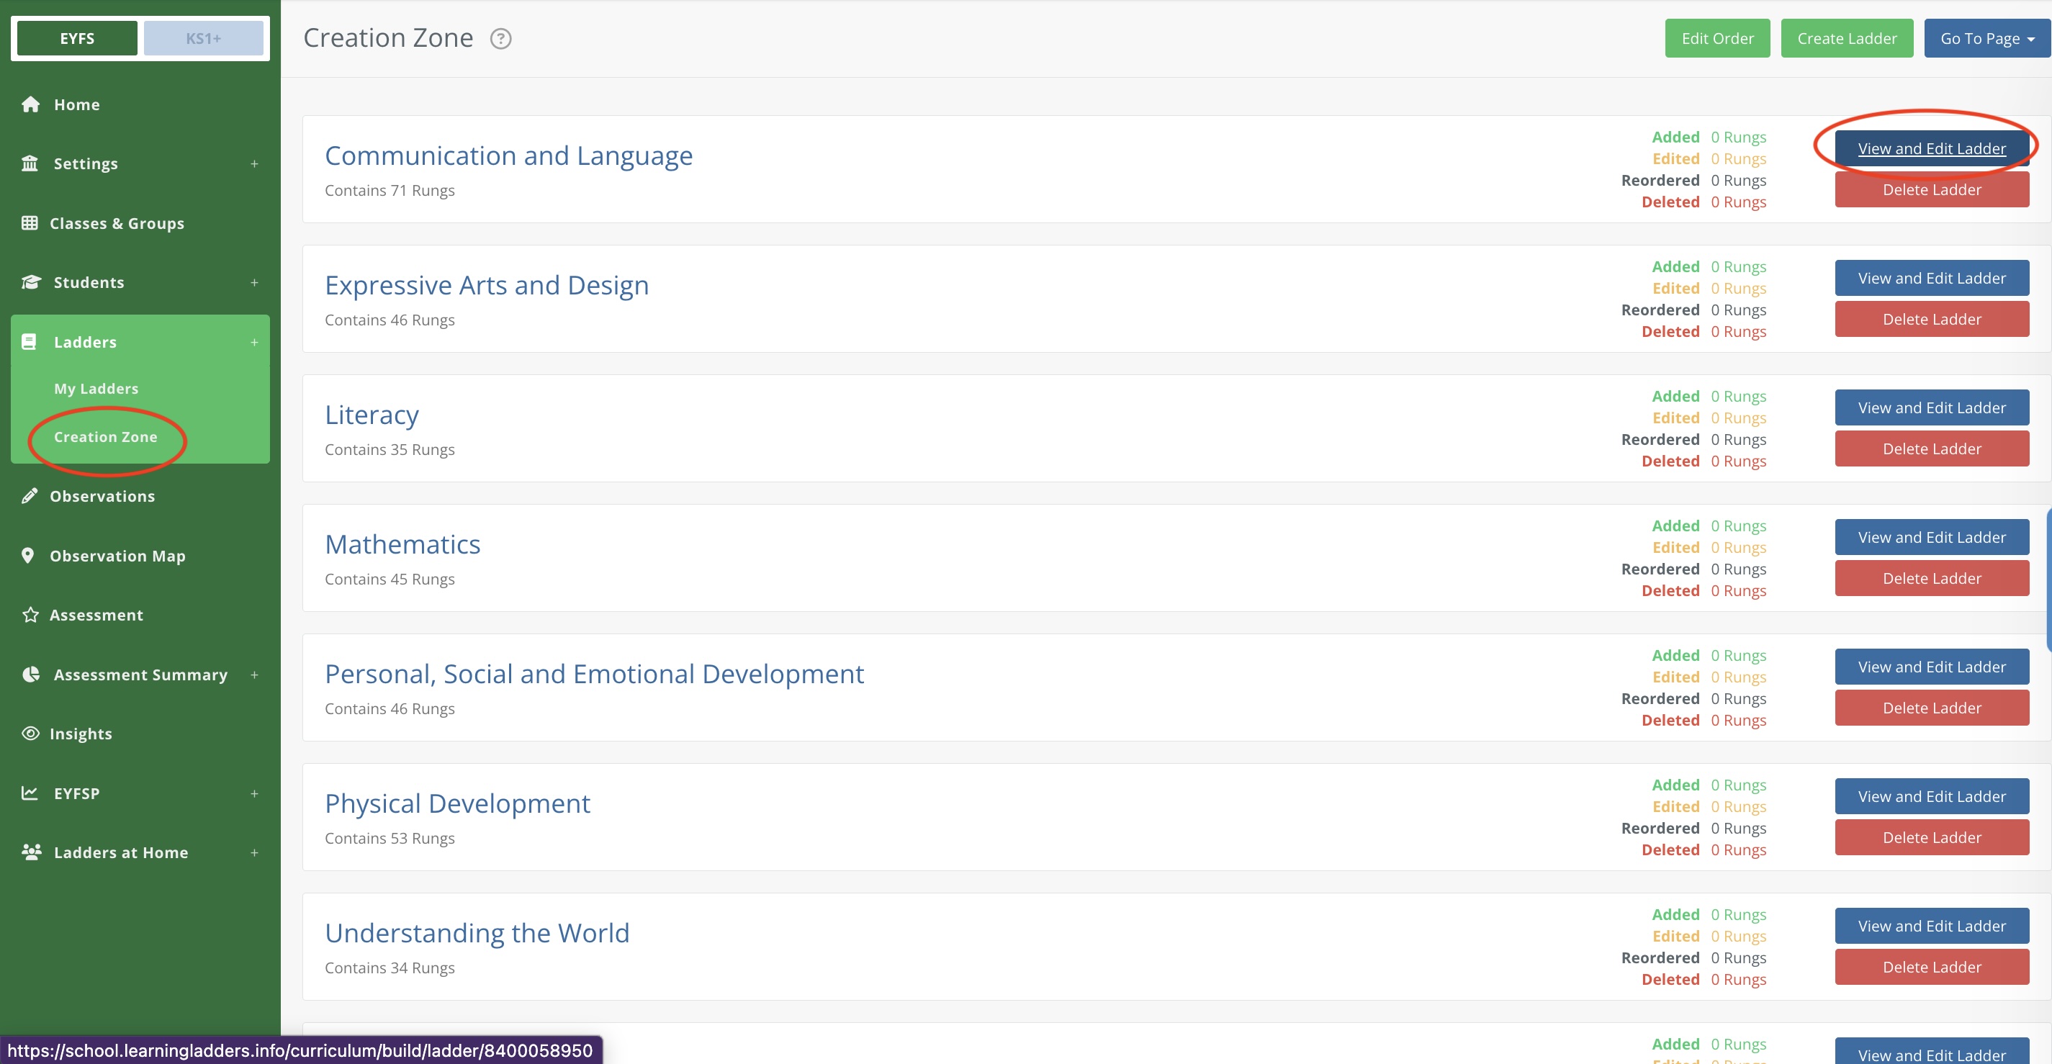Expand the EYFSP submenu plus sign
Viewport: 2052px width, 1064px height.
coord(254,793)
